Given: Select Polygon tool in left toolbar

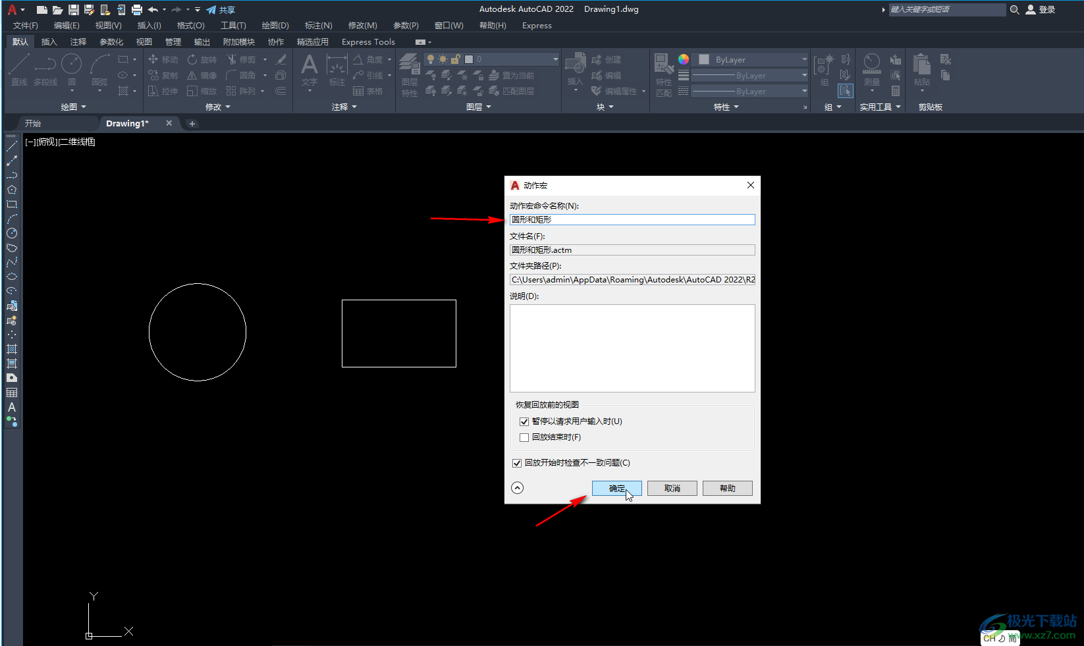Looking at the screenshot, I should [12, 190].
